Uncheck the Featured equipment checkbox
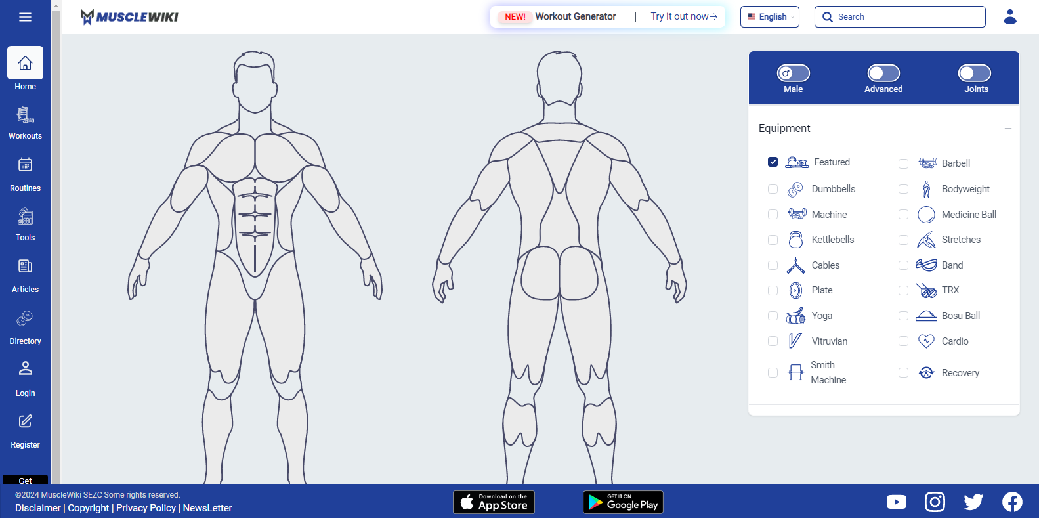Viewport: 1039px width, 518px height. [x=773, y=162]
